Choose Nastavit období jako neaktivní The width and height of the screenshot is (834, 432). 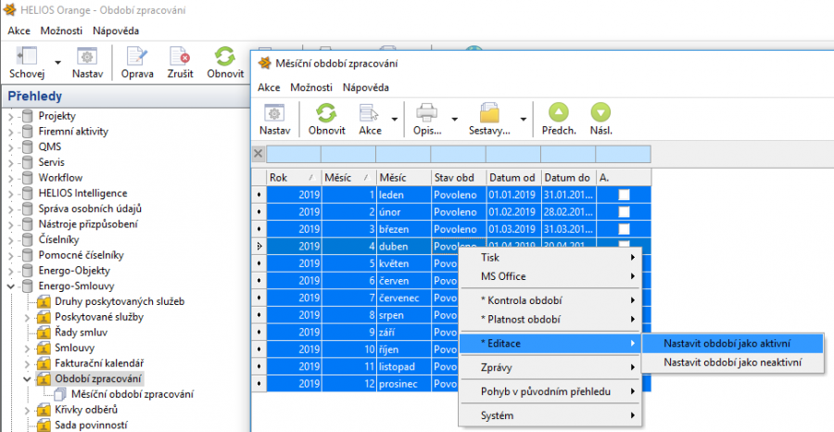click(x=733, y=362)
